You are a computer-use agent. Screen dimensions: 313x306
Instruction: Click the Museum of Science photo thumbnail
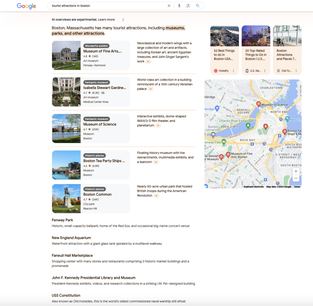point(66,128)
